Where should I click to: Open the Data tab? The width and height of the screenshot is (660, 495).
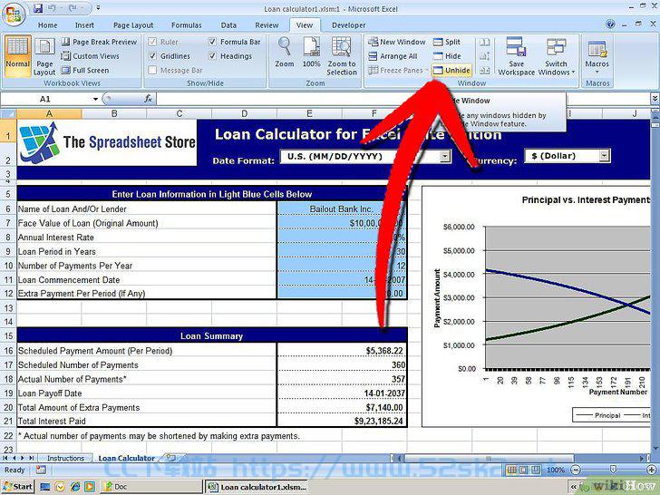[228, 25]
